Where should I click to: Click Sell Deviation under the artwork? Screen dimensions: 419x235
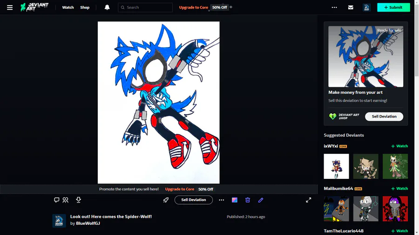tap(194, 200)
